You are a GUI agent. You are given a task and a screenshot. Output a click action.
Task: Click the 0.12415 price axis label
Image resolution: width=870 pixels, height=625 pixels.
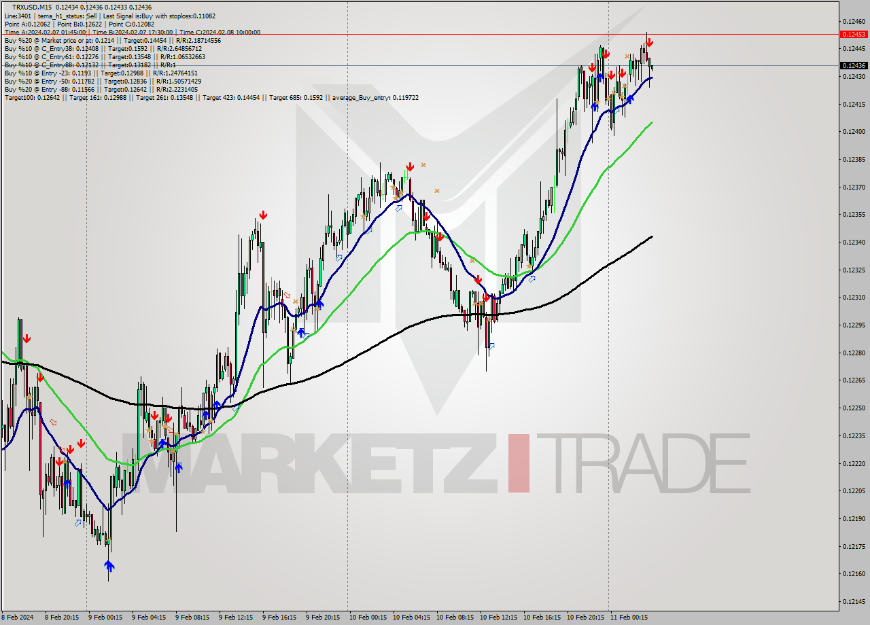[x=853, y=104]
